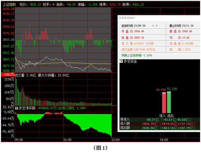Screen dimensions: 201x154
Task: Click the help icon beside 多空资金
Action: tap(121, 61)
